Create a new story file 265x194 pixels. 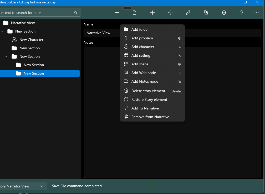pyautogui.click(x=134, y=12)
